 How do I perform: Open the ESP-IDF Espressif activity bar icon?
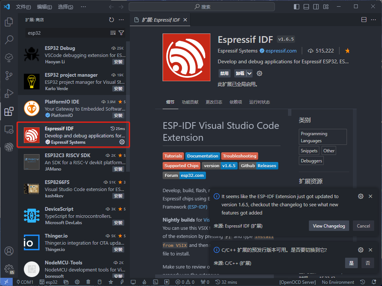click(x=9, y=147)
